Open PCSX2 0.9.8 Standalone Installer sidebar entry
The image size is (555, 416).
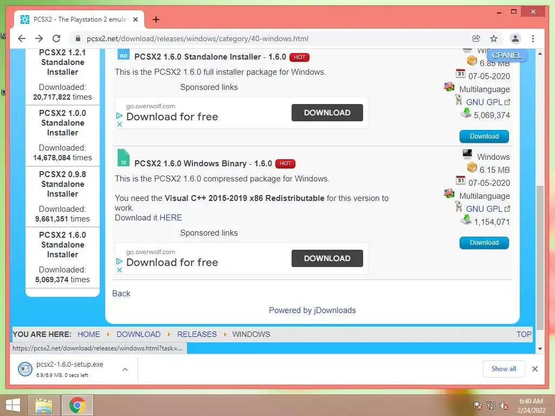click(63, 184)
